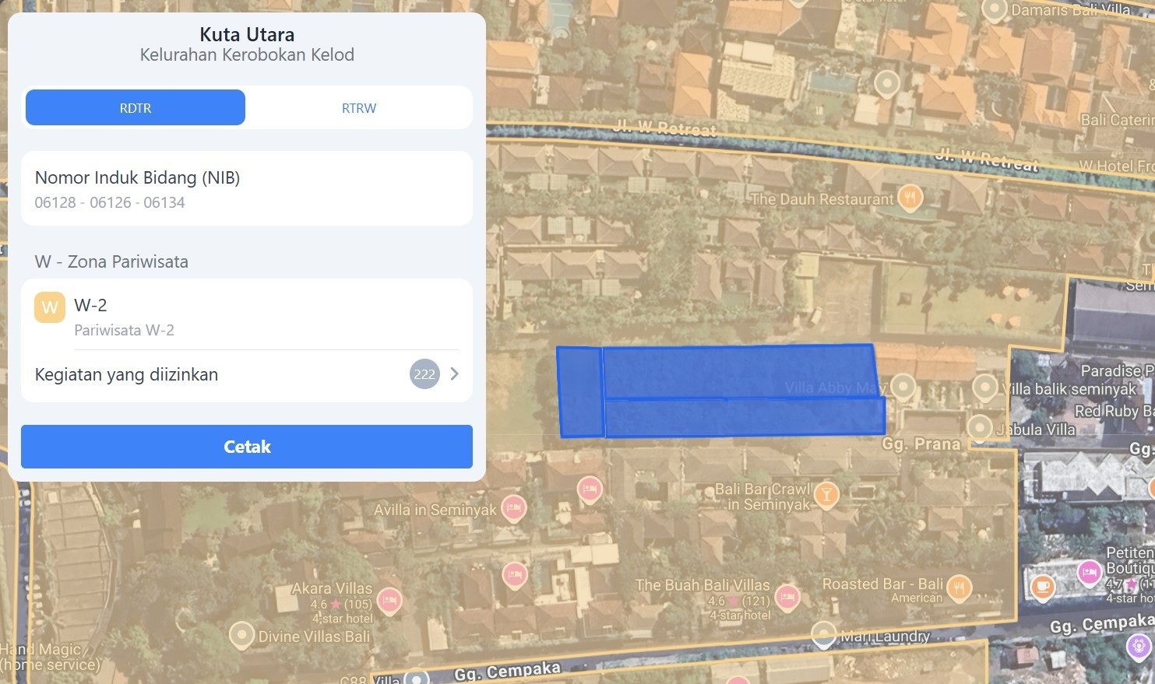Switch to the RDTR tab

pos(136,107)
